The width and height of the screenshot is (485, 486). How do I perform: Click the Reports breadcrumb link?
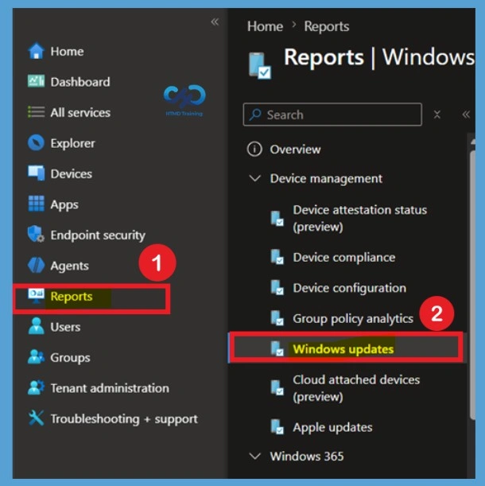pos(326,26)
